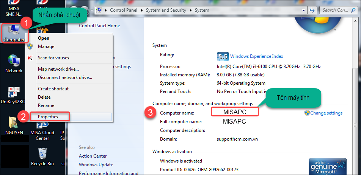Expand arrow after Control Panel breadcrumb
Image resolution: width=361 pixels, height=175 pixels.
(141, 10)
